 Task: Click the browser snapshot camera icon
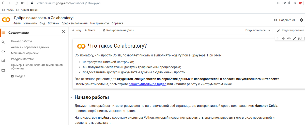(x=289, y=3)
